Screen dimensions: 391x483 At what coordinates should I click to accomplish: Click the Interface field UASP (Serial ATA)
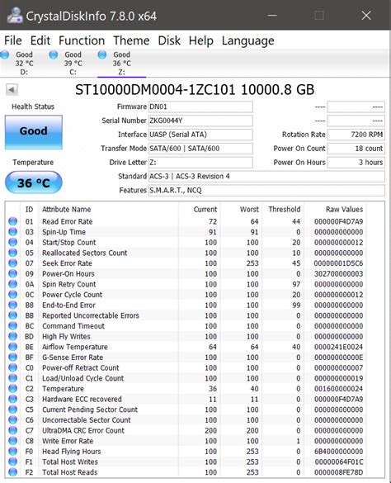(200, 135)
